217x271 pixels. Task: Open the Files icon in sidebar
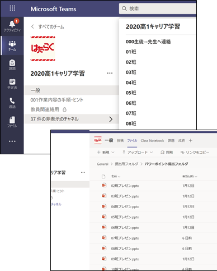pos(12,122)
